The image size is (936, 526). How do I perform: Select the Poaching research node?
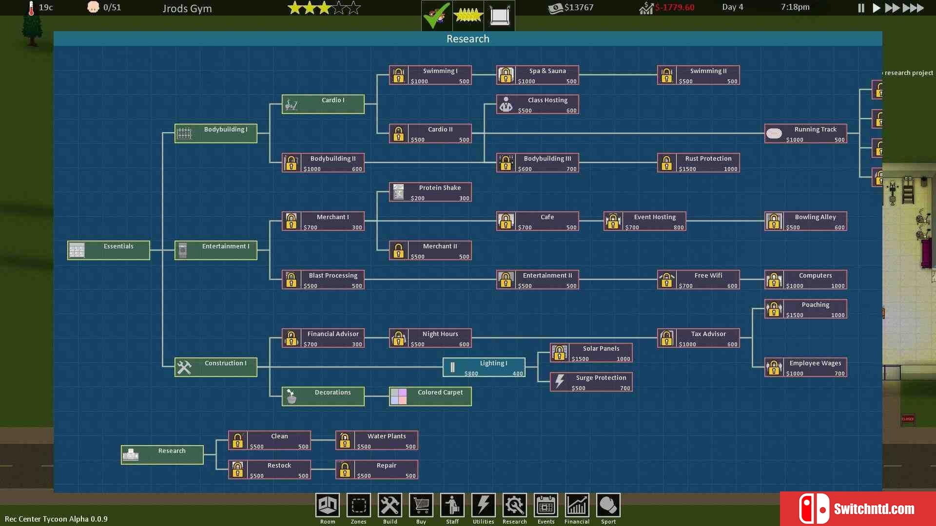point(805,309)
